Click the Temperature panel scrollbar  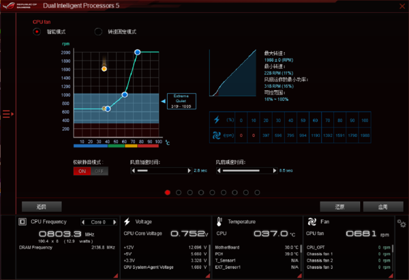[x=301, y=249]
